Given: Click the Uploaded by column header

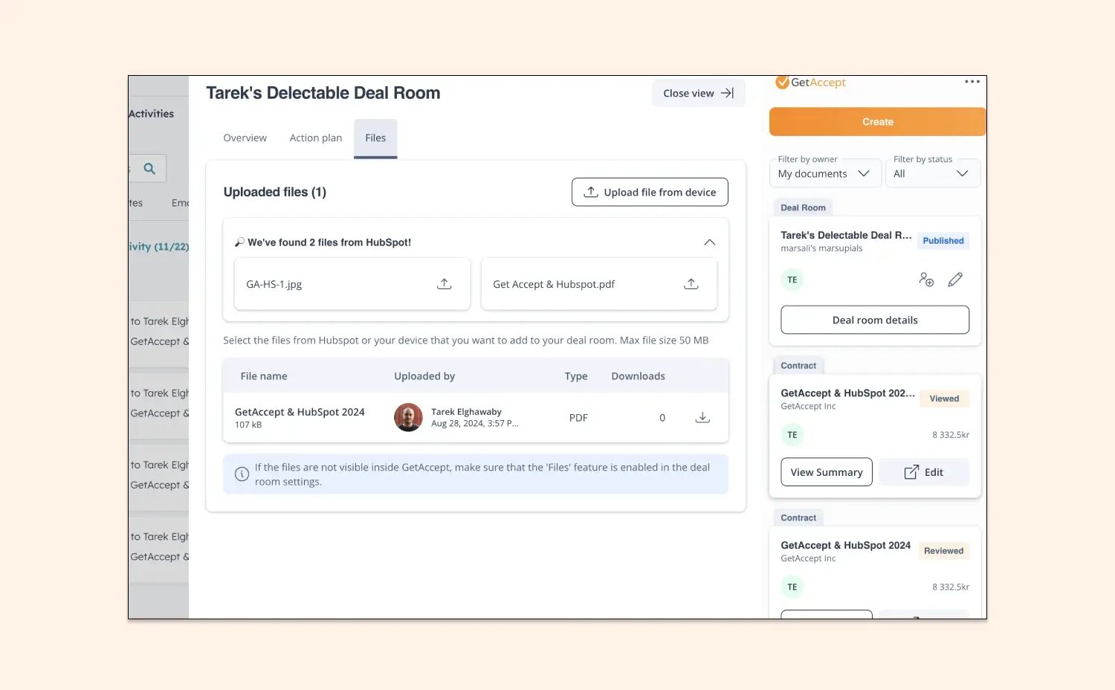Looking at the screenshot, I should click(x=424, y=376).
